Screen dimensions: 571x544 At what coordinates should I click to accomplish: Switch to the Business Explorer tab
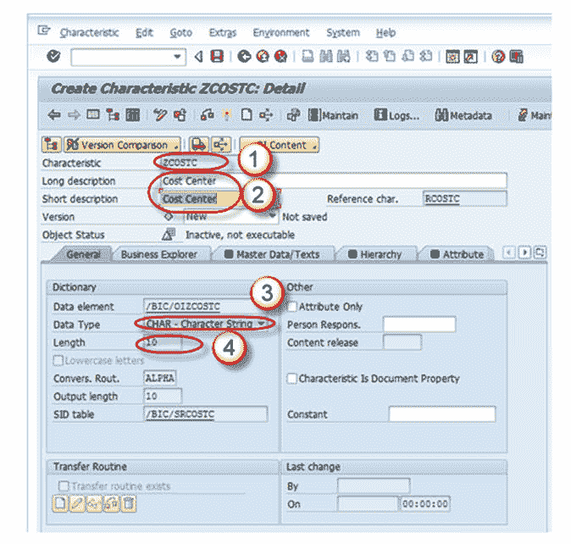pos(158,254)
